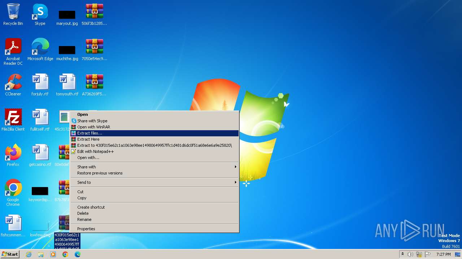Image resolution: width=462 pixels, height=259 pixels.
Task: Select the 506f3b1285 archive icon
Action: 94,14
